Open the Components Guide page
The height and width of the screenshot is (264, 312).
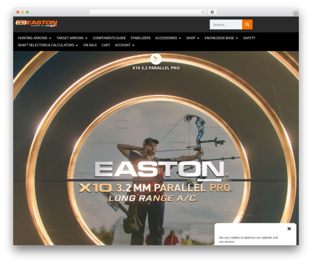pyautogui.click(x=109, y=38)
